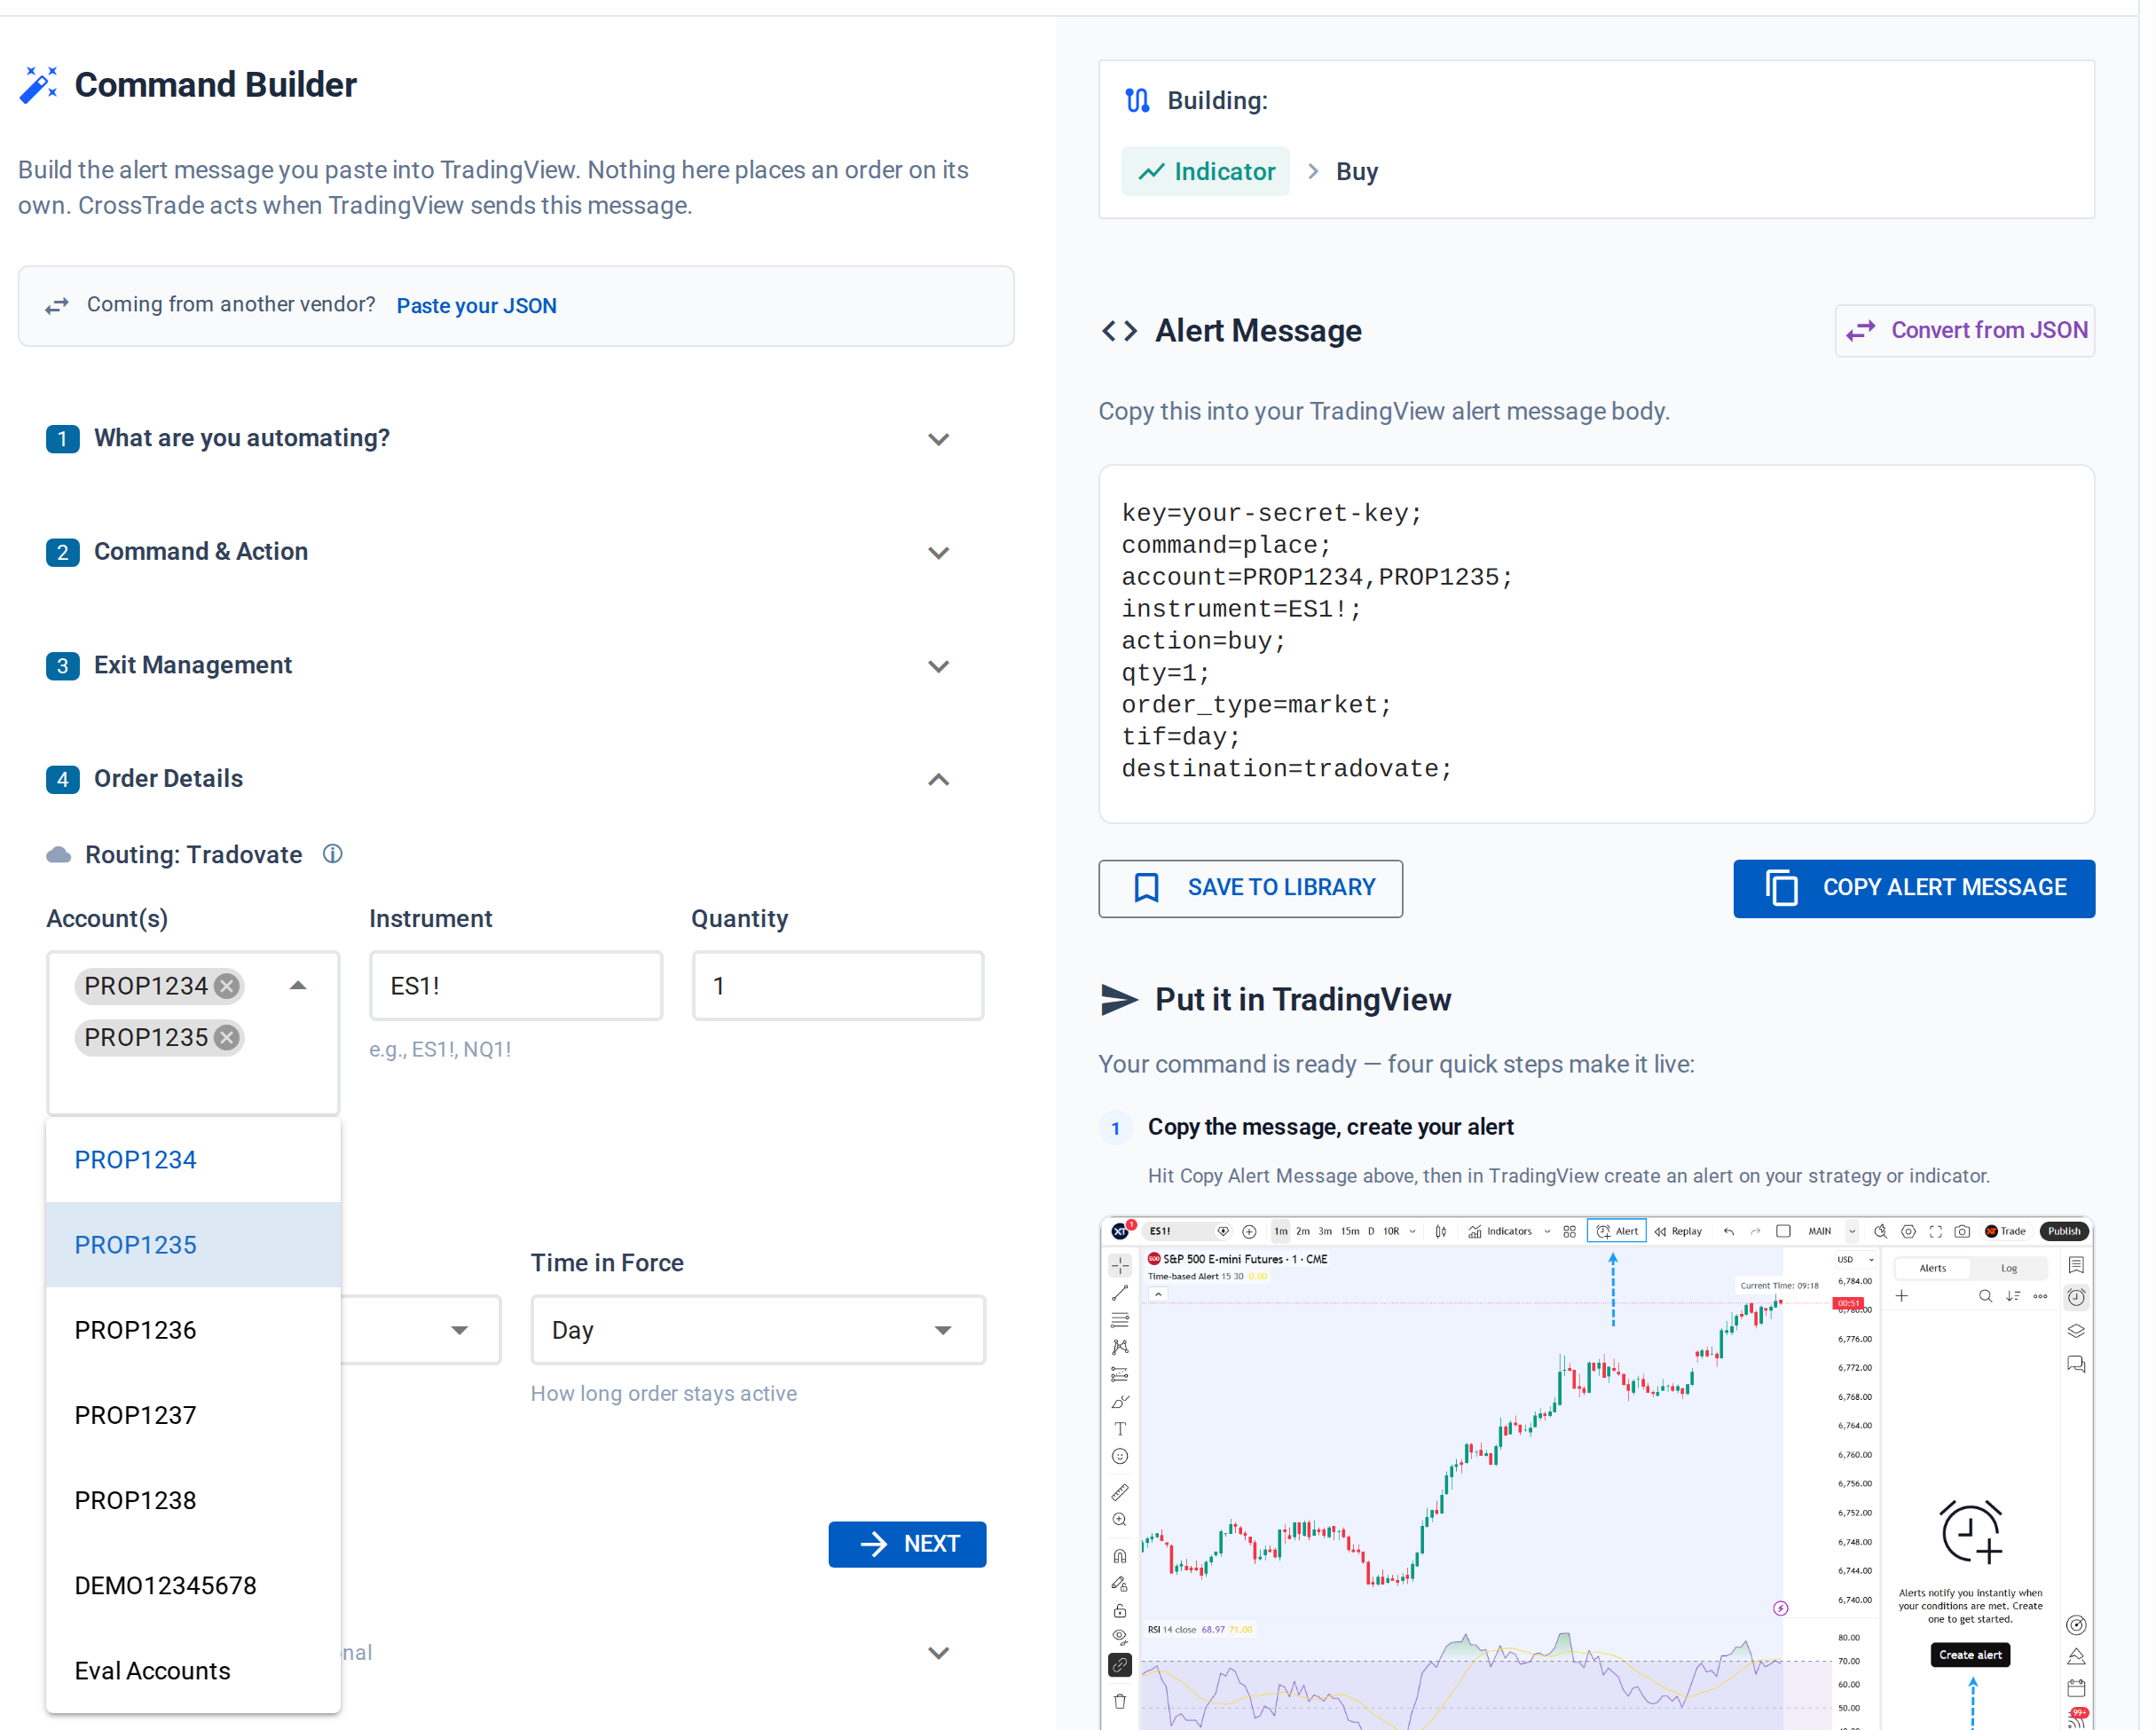Focus the Quantity input field
2156x1730 pixels.
[x=838, y=986]
